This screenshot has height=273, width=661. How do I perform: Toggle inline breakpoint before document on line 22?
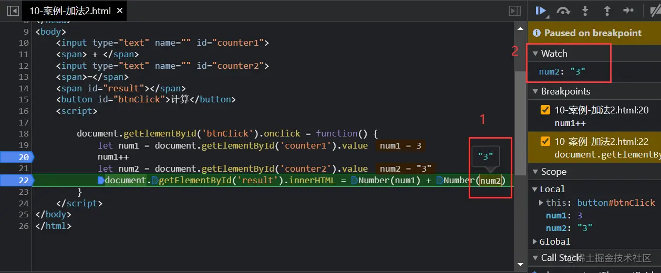pos(101,181)
